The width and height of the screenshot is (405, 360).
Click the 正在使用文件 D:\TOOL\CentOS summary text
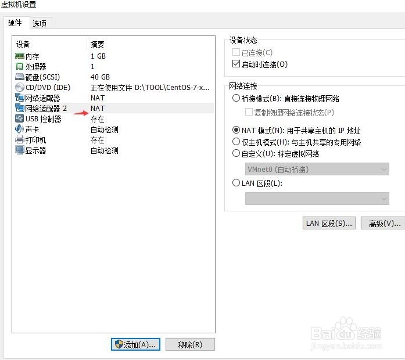[150, 88]
